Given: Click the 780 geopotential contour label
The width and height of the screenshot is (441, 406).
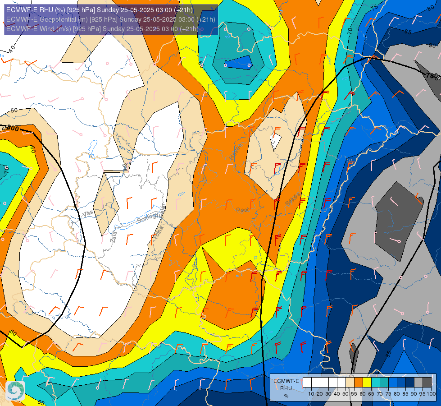Looking at the screenshot, I should coord(432,75).
